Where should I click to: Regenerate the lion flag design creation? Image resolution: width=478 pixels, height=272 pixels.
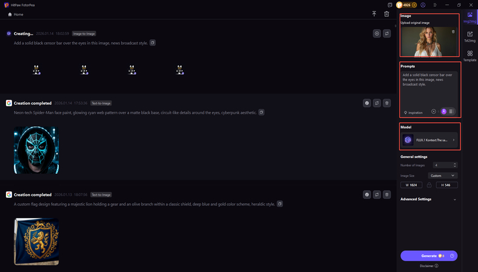tap(377, 195)
